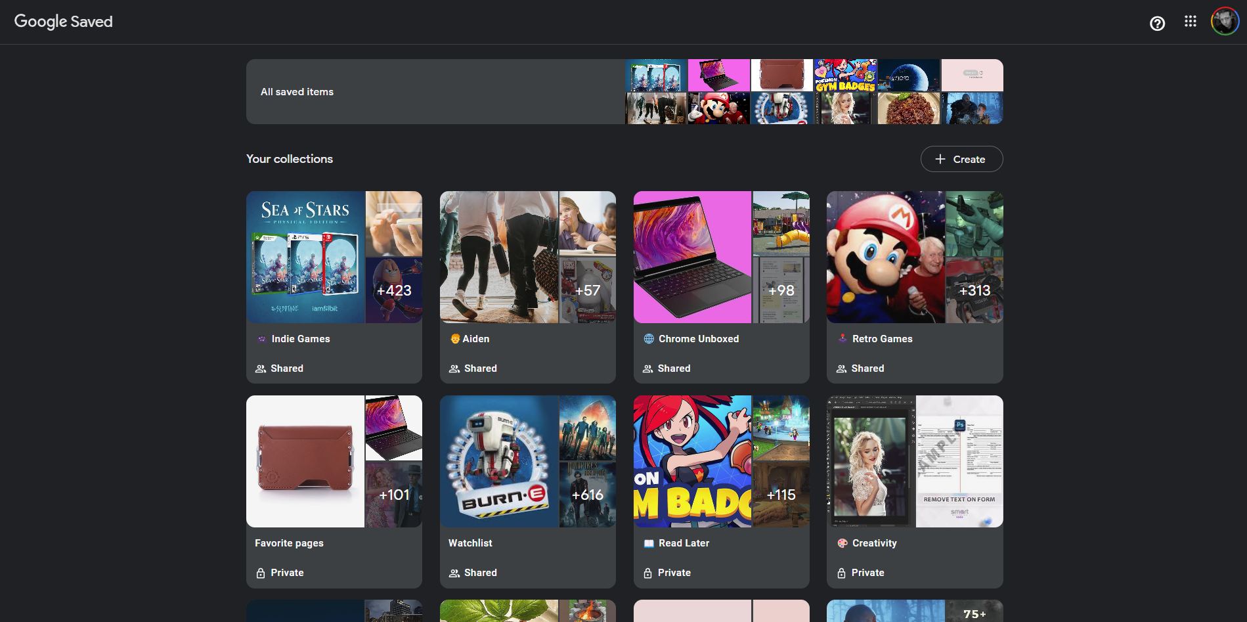Open the small laptop thumbnail in Favorite pages
The height and width of the screenshot is (622, 1247).
pyautogui.click(x=394, y=428)
